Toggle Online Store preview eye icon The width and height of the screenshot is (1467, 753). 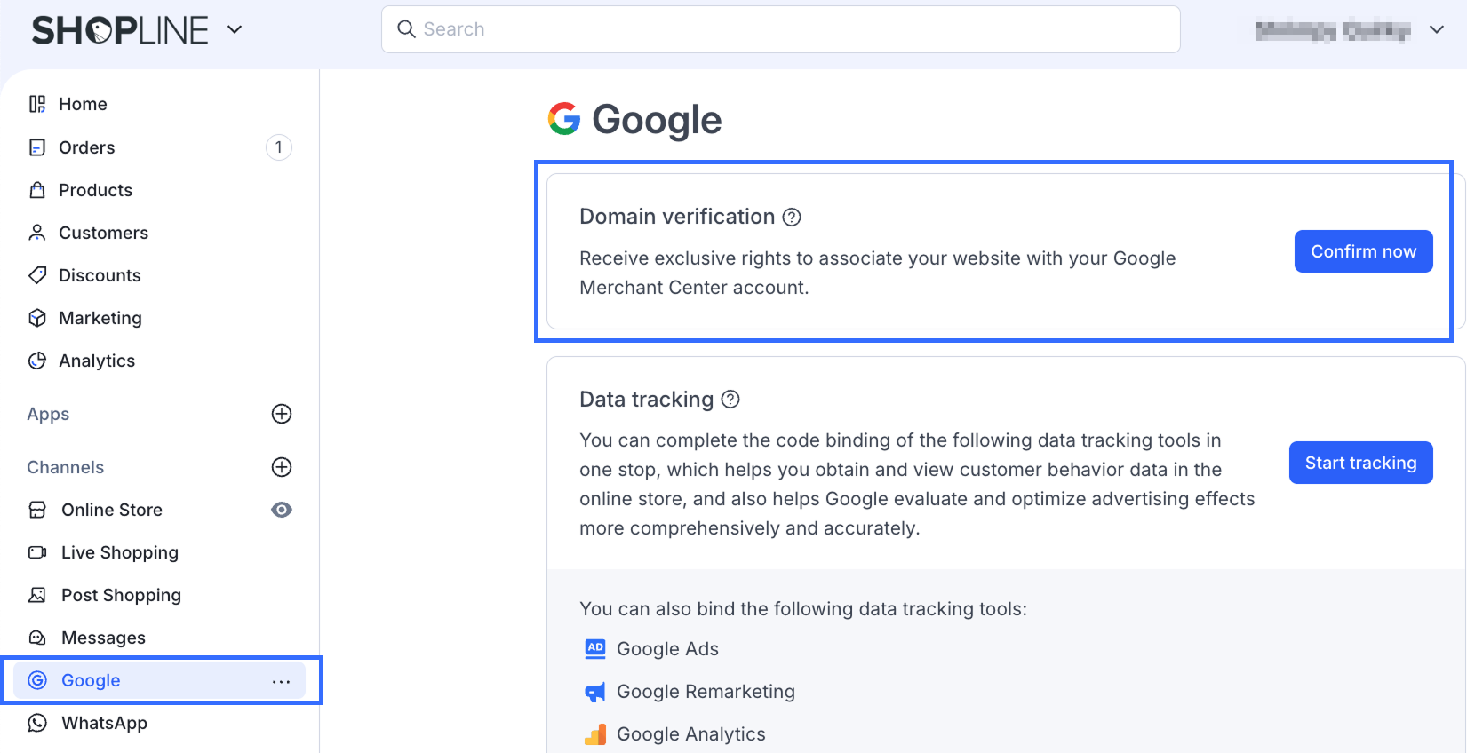[282, 510]
